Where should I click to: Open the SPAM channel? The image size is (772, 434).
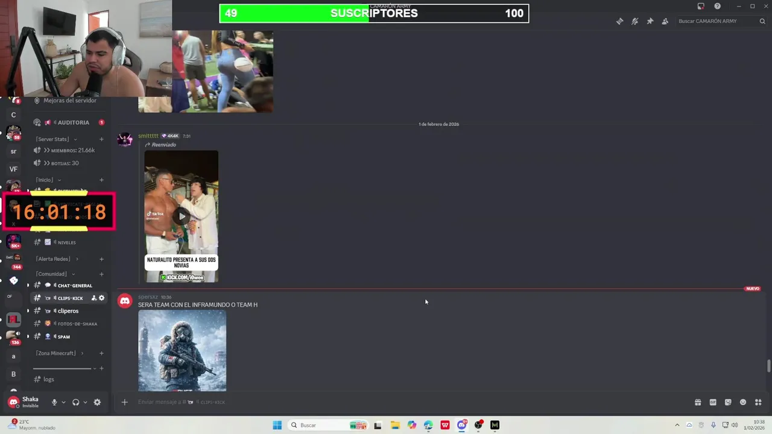click(68, 336)
